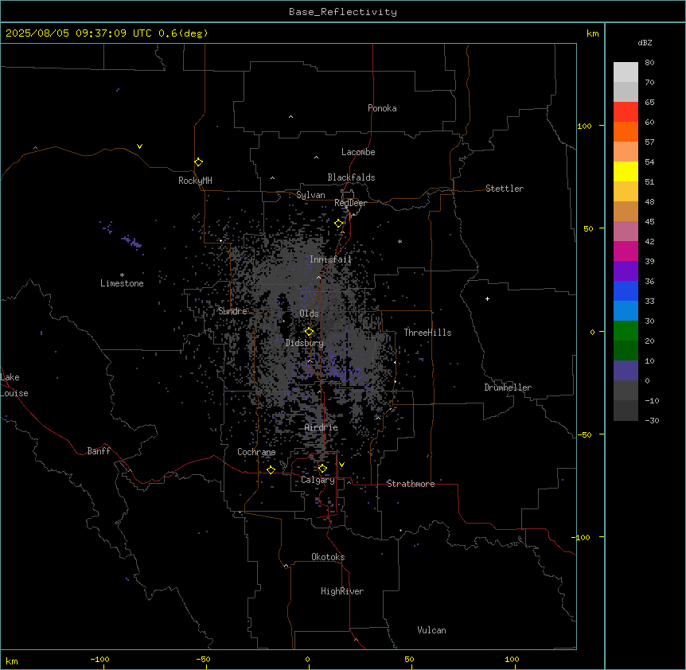This screenshot has width=686, height=670.
Task: Click the white asterisk east of Innisfail
Action: coord(400,241)
